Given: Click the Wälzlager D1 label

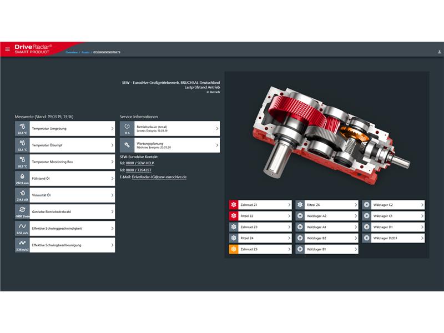Looking at the screenshot, I should (x=383, y=227).
